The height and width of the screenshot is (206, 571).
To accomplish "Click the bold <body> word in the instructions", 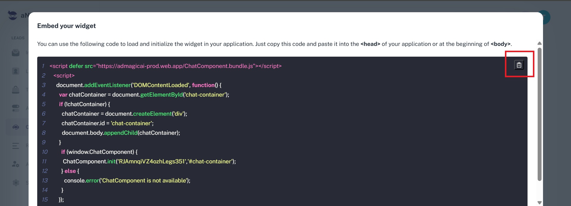I will 500,44.
